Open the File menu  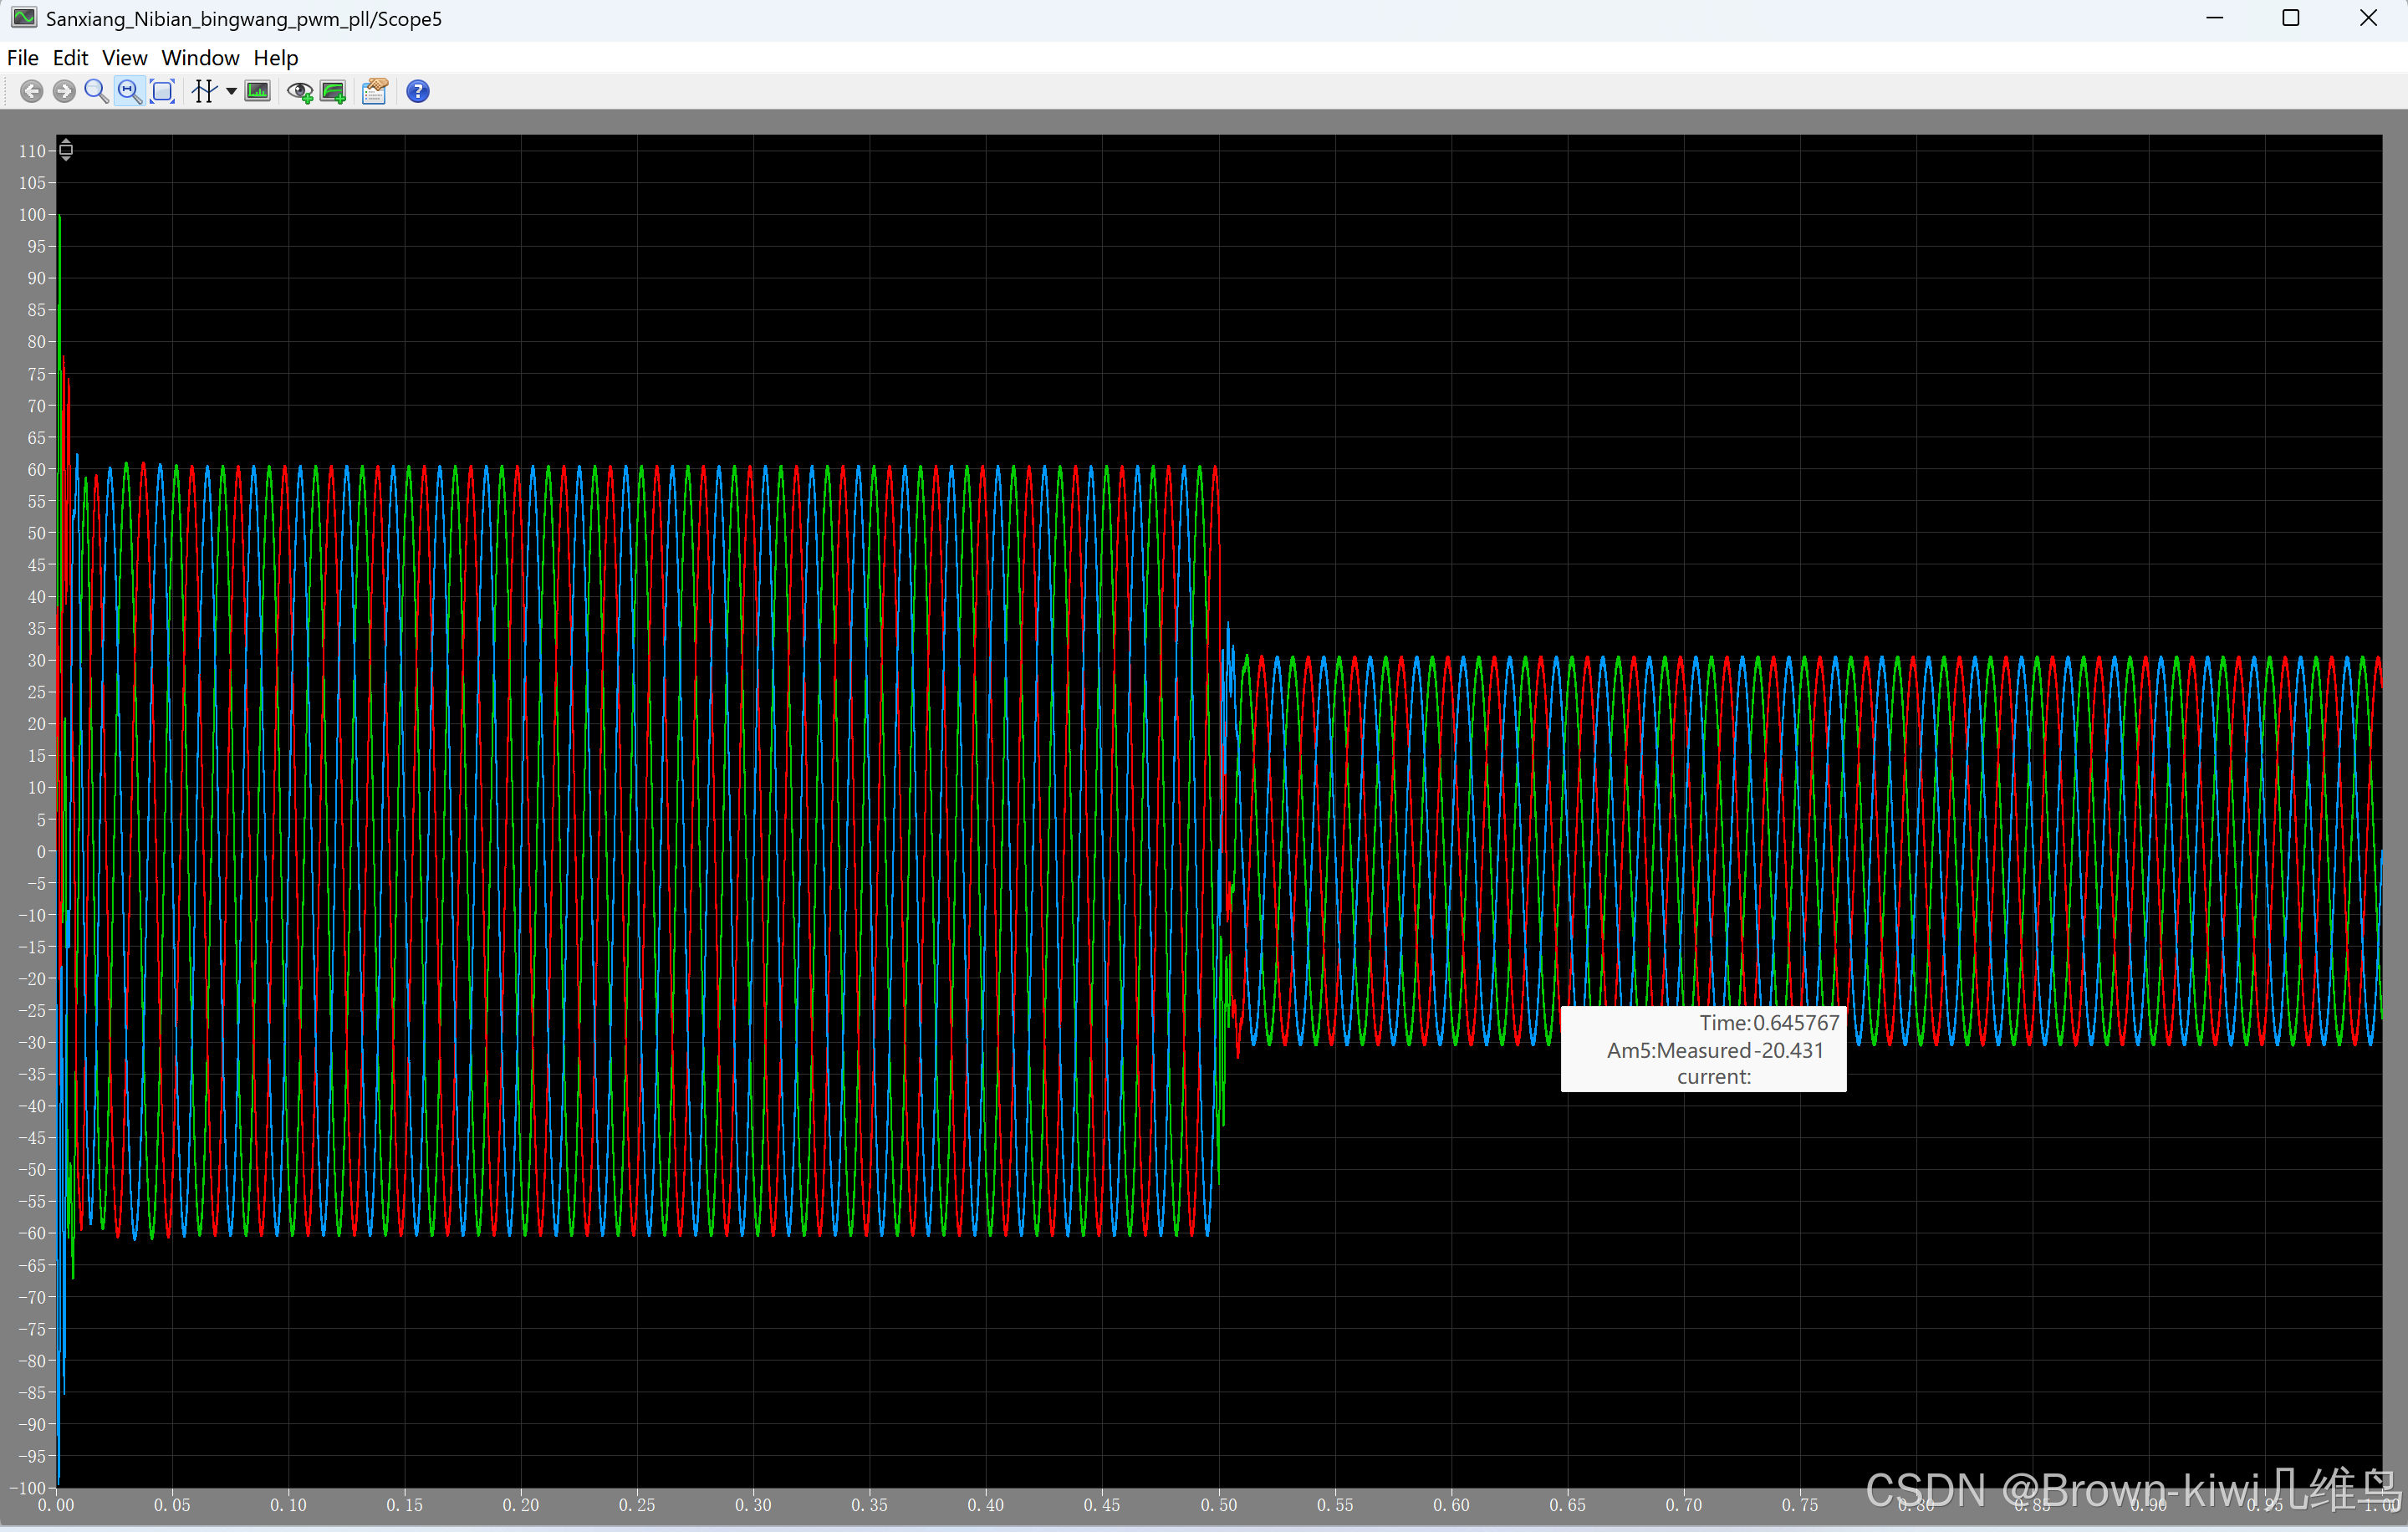[x=22, y=58]
